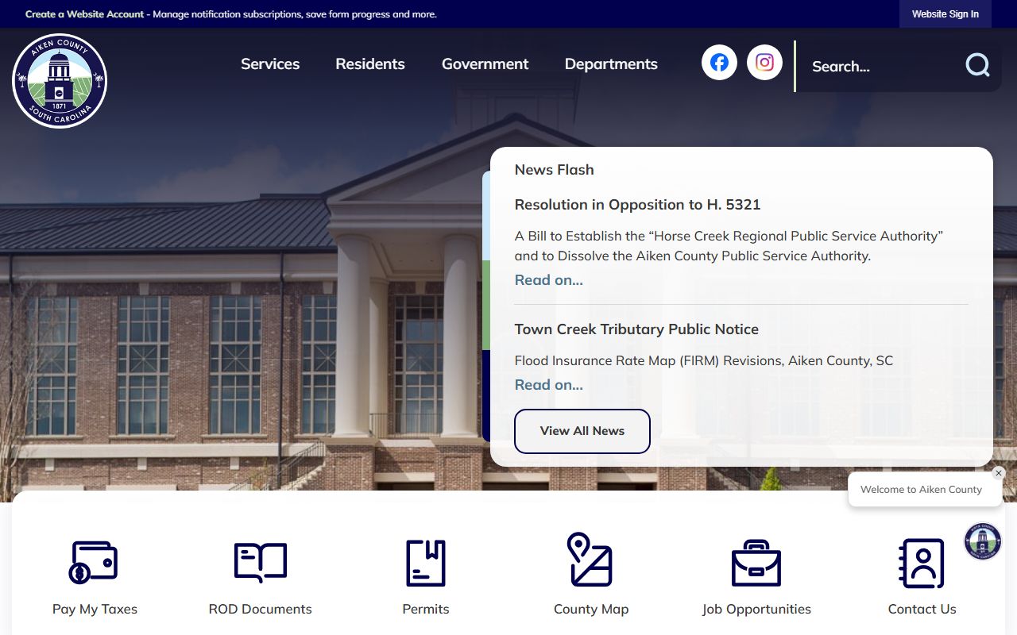This screenshot has height=635, width=1017.
Task: Open the Residents menu
Action: 370,64
